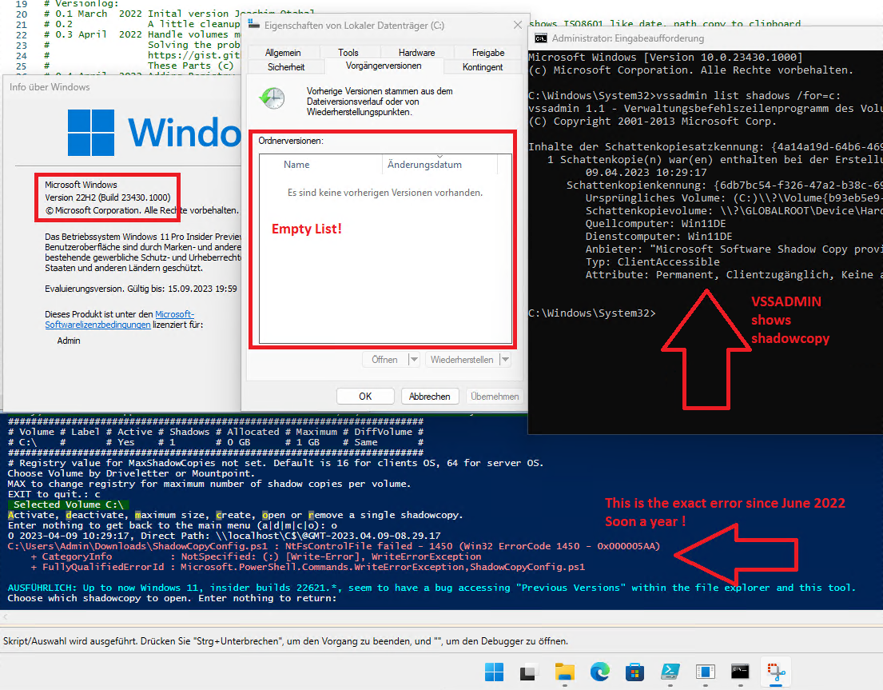Open the Microsoft-Softwarelizenzbedingungen link

coord(119,319)
